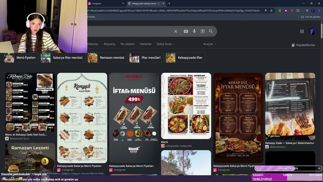This screenshot has height=182, width=323.
Task: Submit search with the magnifier icon
Action: pyautogui.click(x=211, y=31)
